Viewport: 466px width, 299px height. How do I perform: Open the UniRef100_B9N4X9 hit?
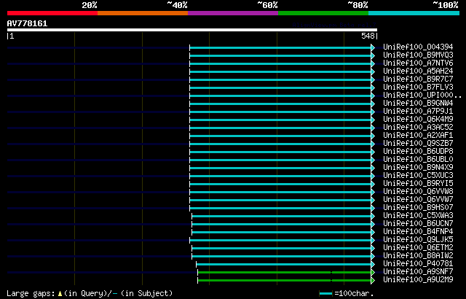[x=418, y=168]
